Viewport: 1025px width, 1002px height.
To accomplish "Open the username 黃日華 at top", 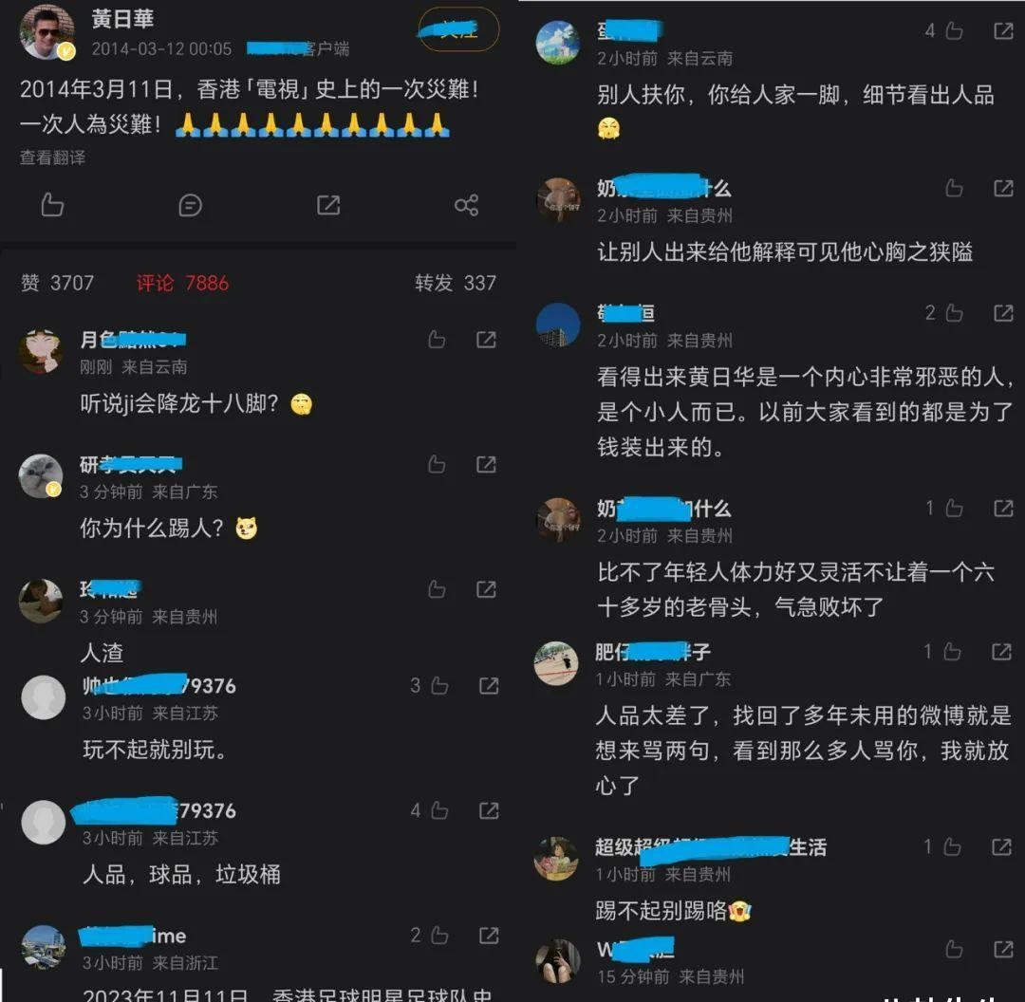I will coord(122,19).
